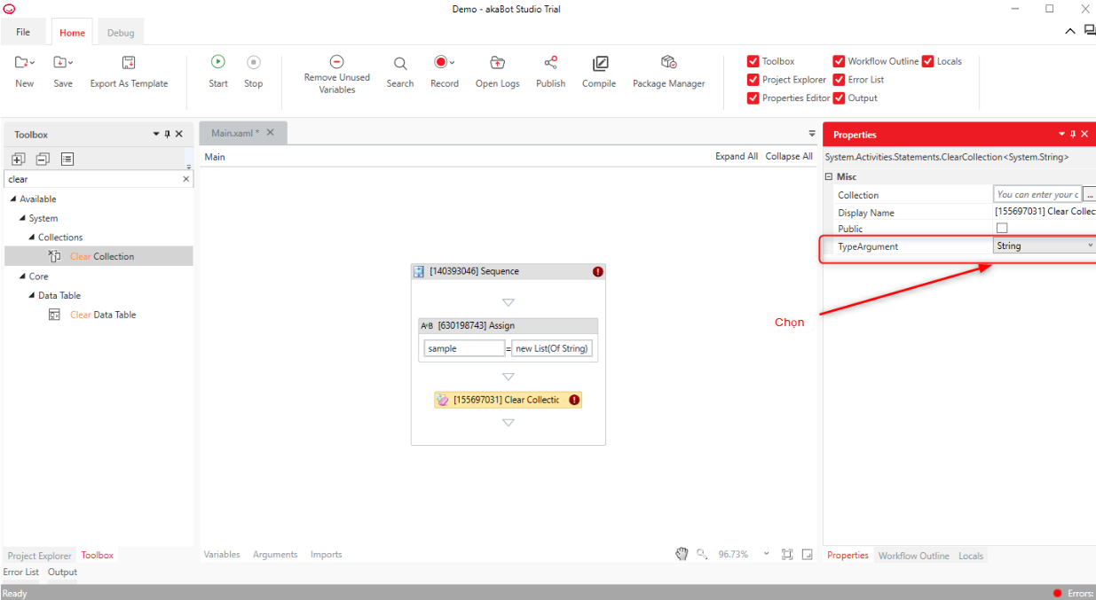This screenshot has height=600, width=1096.
Task: Toggle the Output checkbox
Action: tap(839, 98)
